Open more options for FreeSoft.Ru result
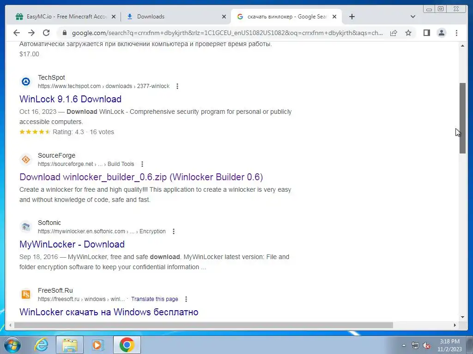This screenshot has width=473, height=354. (x=186, y=299)
